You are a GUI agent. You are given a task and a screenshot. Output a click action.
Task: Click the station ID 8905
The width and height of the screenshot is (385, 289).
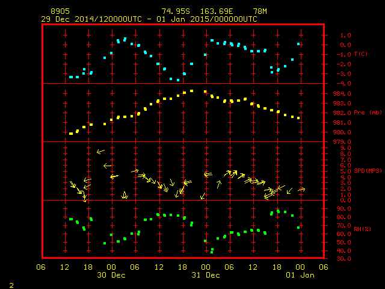(60, 11)
